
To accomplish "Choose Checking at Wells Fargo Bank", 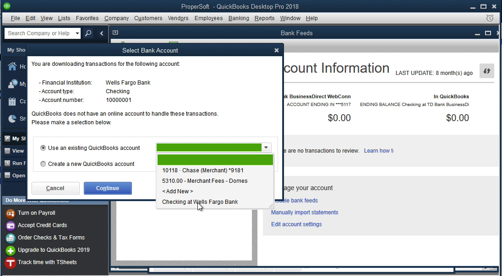I will [x=215, y=202].
